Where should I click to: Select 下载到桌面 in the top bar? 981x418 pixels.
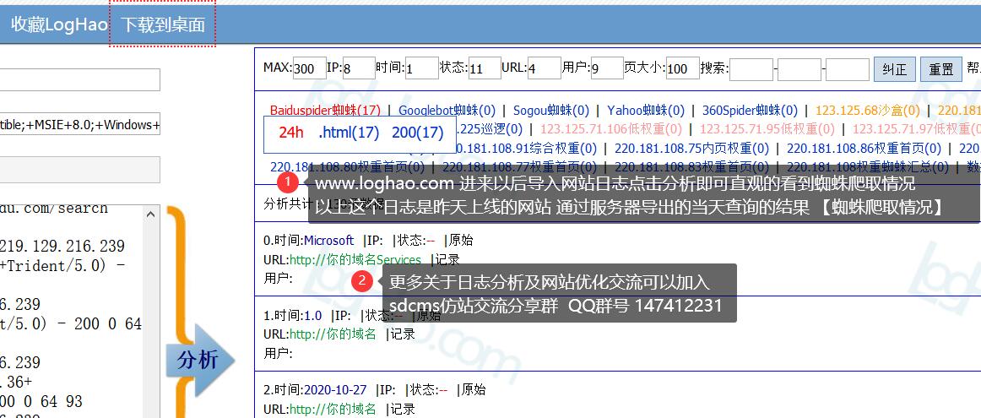tap(163, 24)
